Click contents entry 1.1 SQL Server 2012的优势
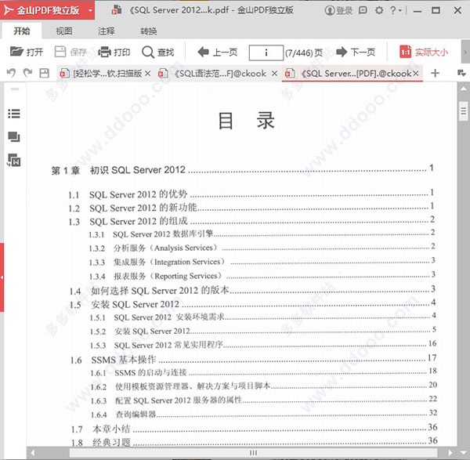 pyautogui.click(x=251, y=194)
